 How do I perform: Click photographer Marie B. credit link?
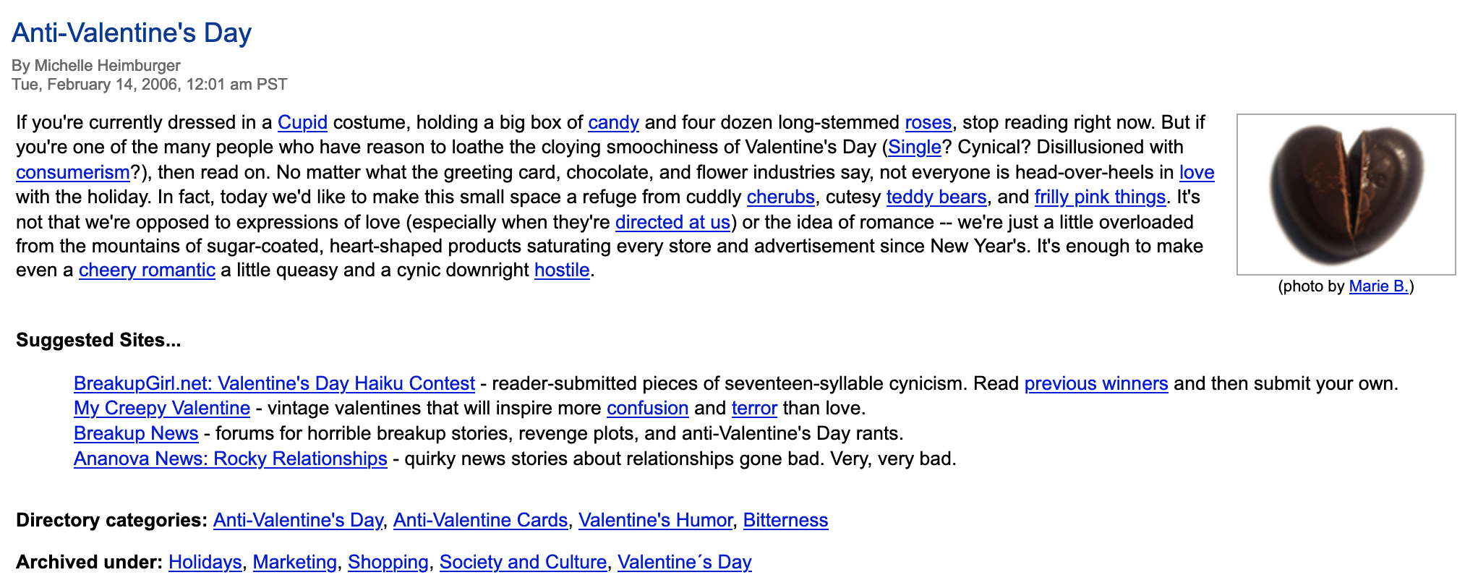(x=1378, y=286)
